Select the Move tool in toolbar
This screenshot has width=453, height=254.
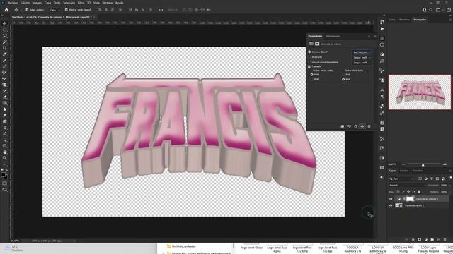tap(5, 23)
